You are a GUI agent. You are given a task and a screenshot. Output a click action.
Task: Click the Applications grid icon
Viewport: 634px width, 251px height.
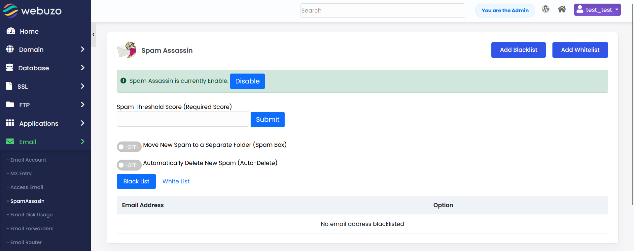click(10, 123)
